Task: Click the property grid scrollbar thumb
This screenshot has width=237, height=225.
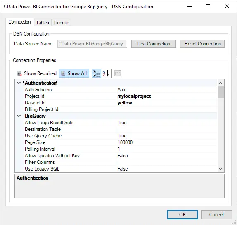Action: tap(220, 92)
